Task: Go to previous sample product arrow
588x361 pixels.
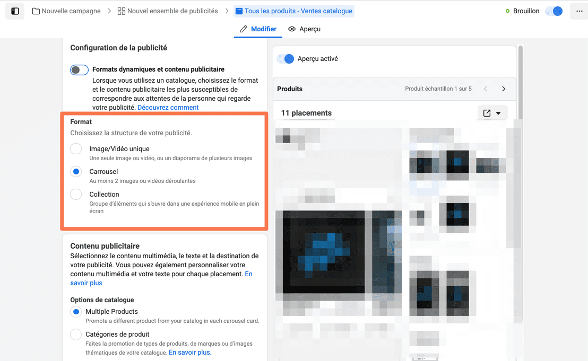Action: (x=486, y=89)
